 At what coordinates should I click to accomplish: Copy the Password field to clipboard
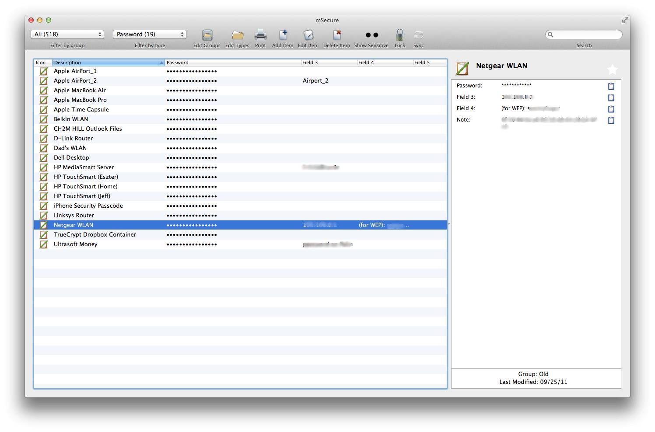[611, 86]
